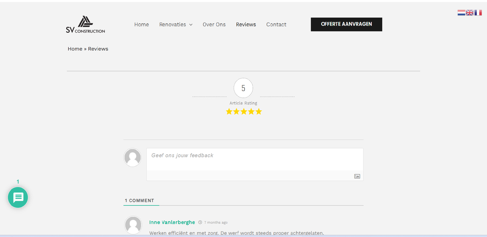This screenshot has width=487, height=237.
Task: Switch language using the French flag
Action: 478,12
